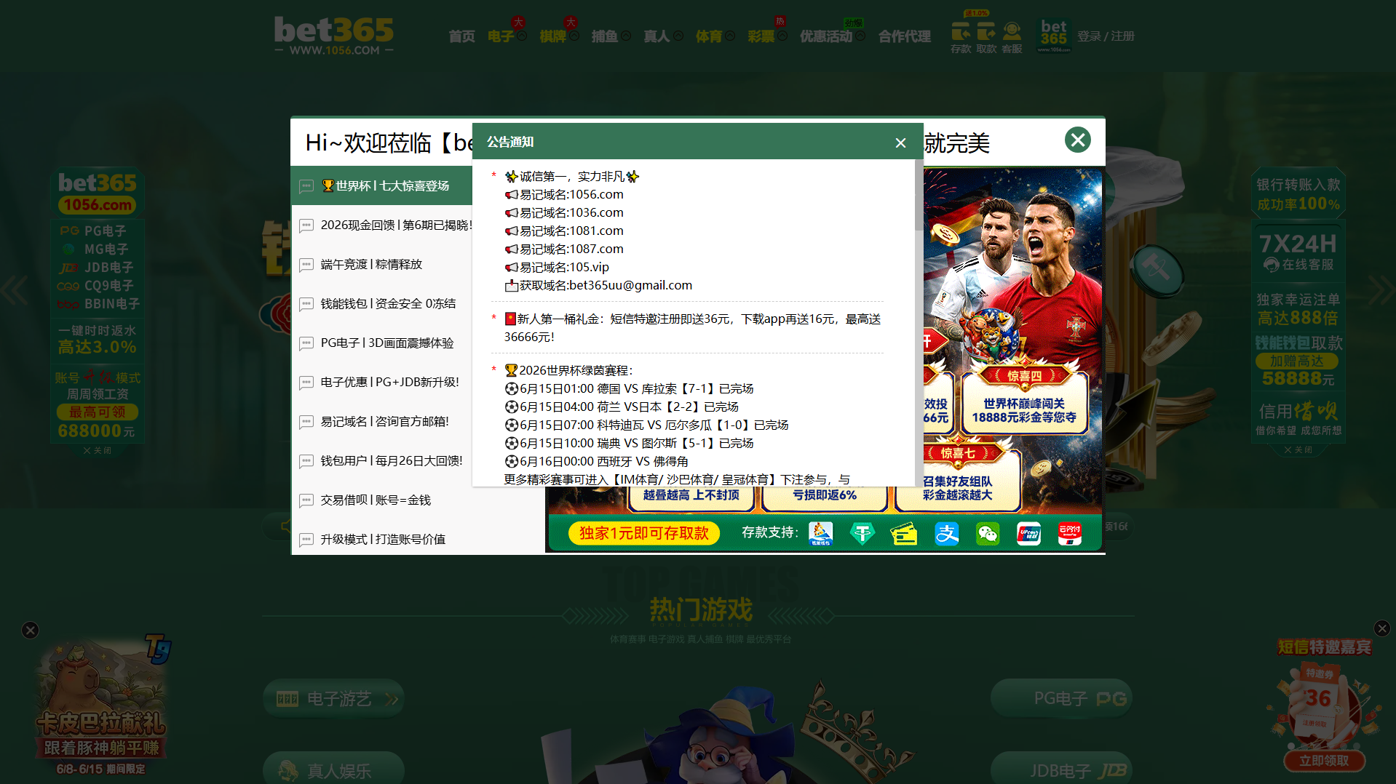
Task: Expand the 棋牌 menu dropdown arrow
Action: coord(574,36)
